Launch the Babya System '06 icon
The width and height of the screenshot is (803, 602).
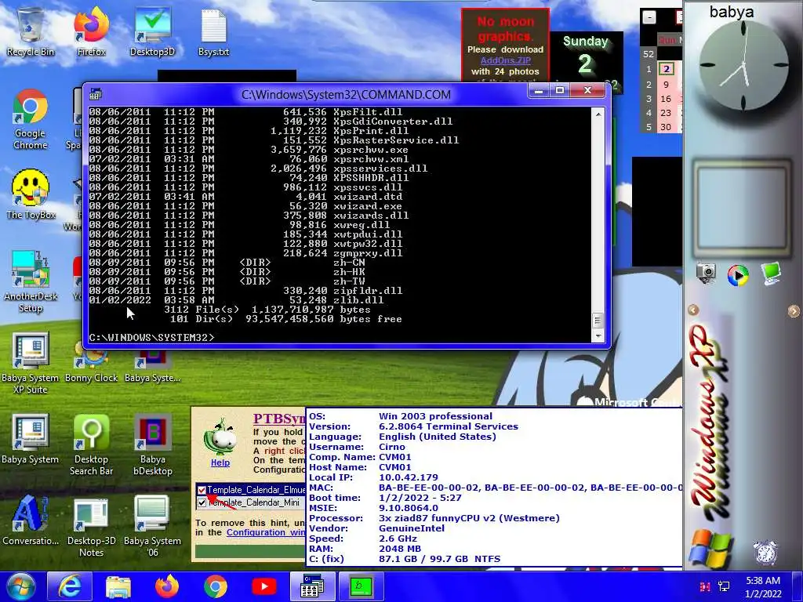[x=152, y=526]
